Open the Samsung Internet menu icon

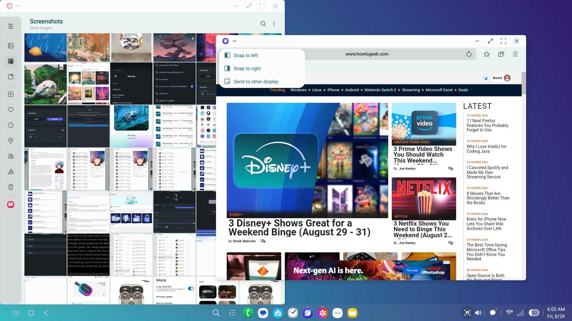[x=515, y=54]
